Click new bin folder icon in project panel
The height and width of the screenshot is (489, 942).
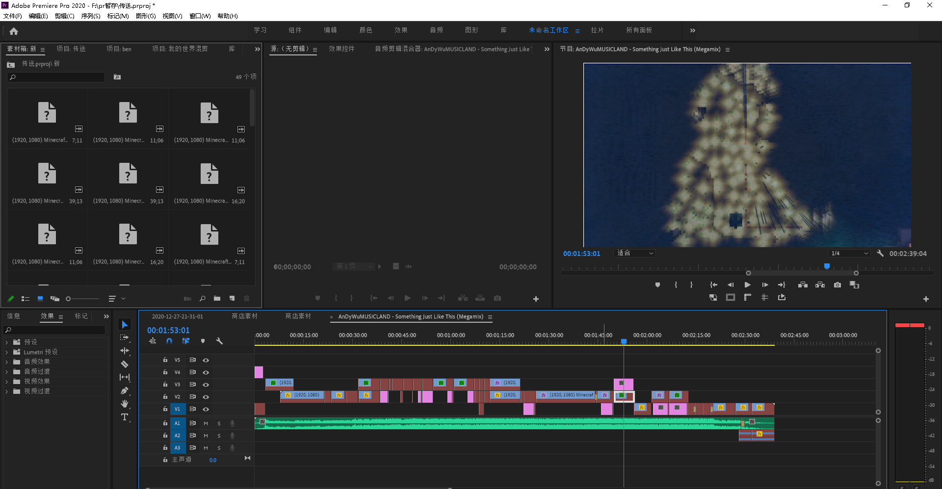click(217, 298)
